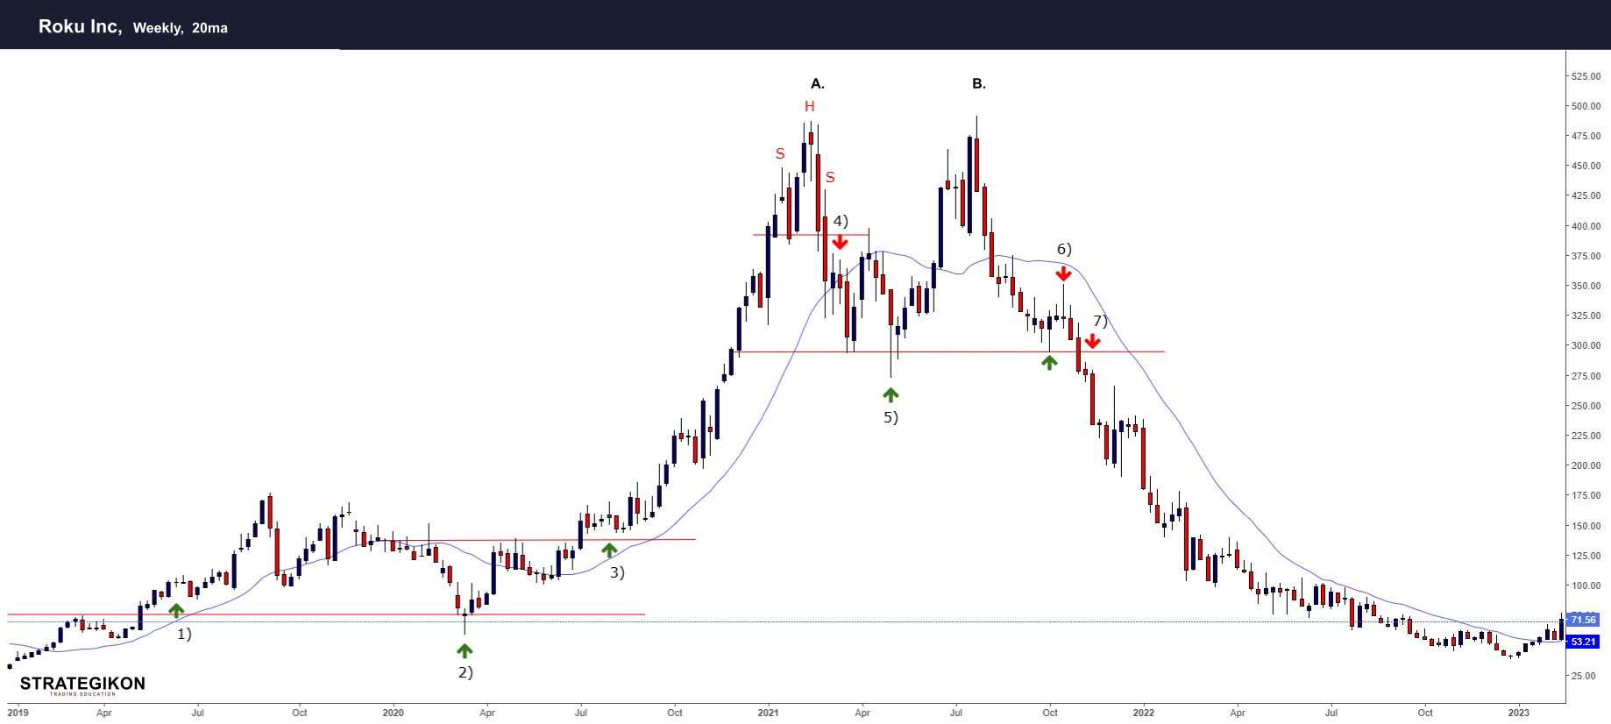This screenshot has width=1611, height=724.
Task: Click the 100.00 price axis label
Action: click(1586, 586)
